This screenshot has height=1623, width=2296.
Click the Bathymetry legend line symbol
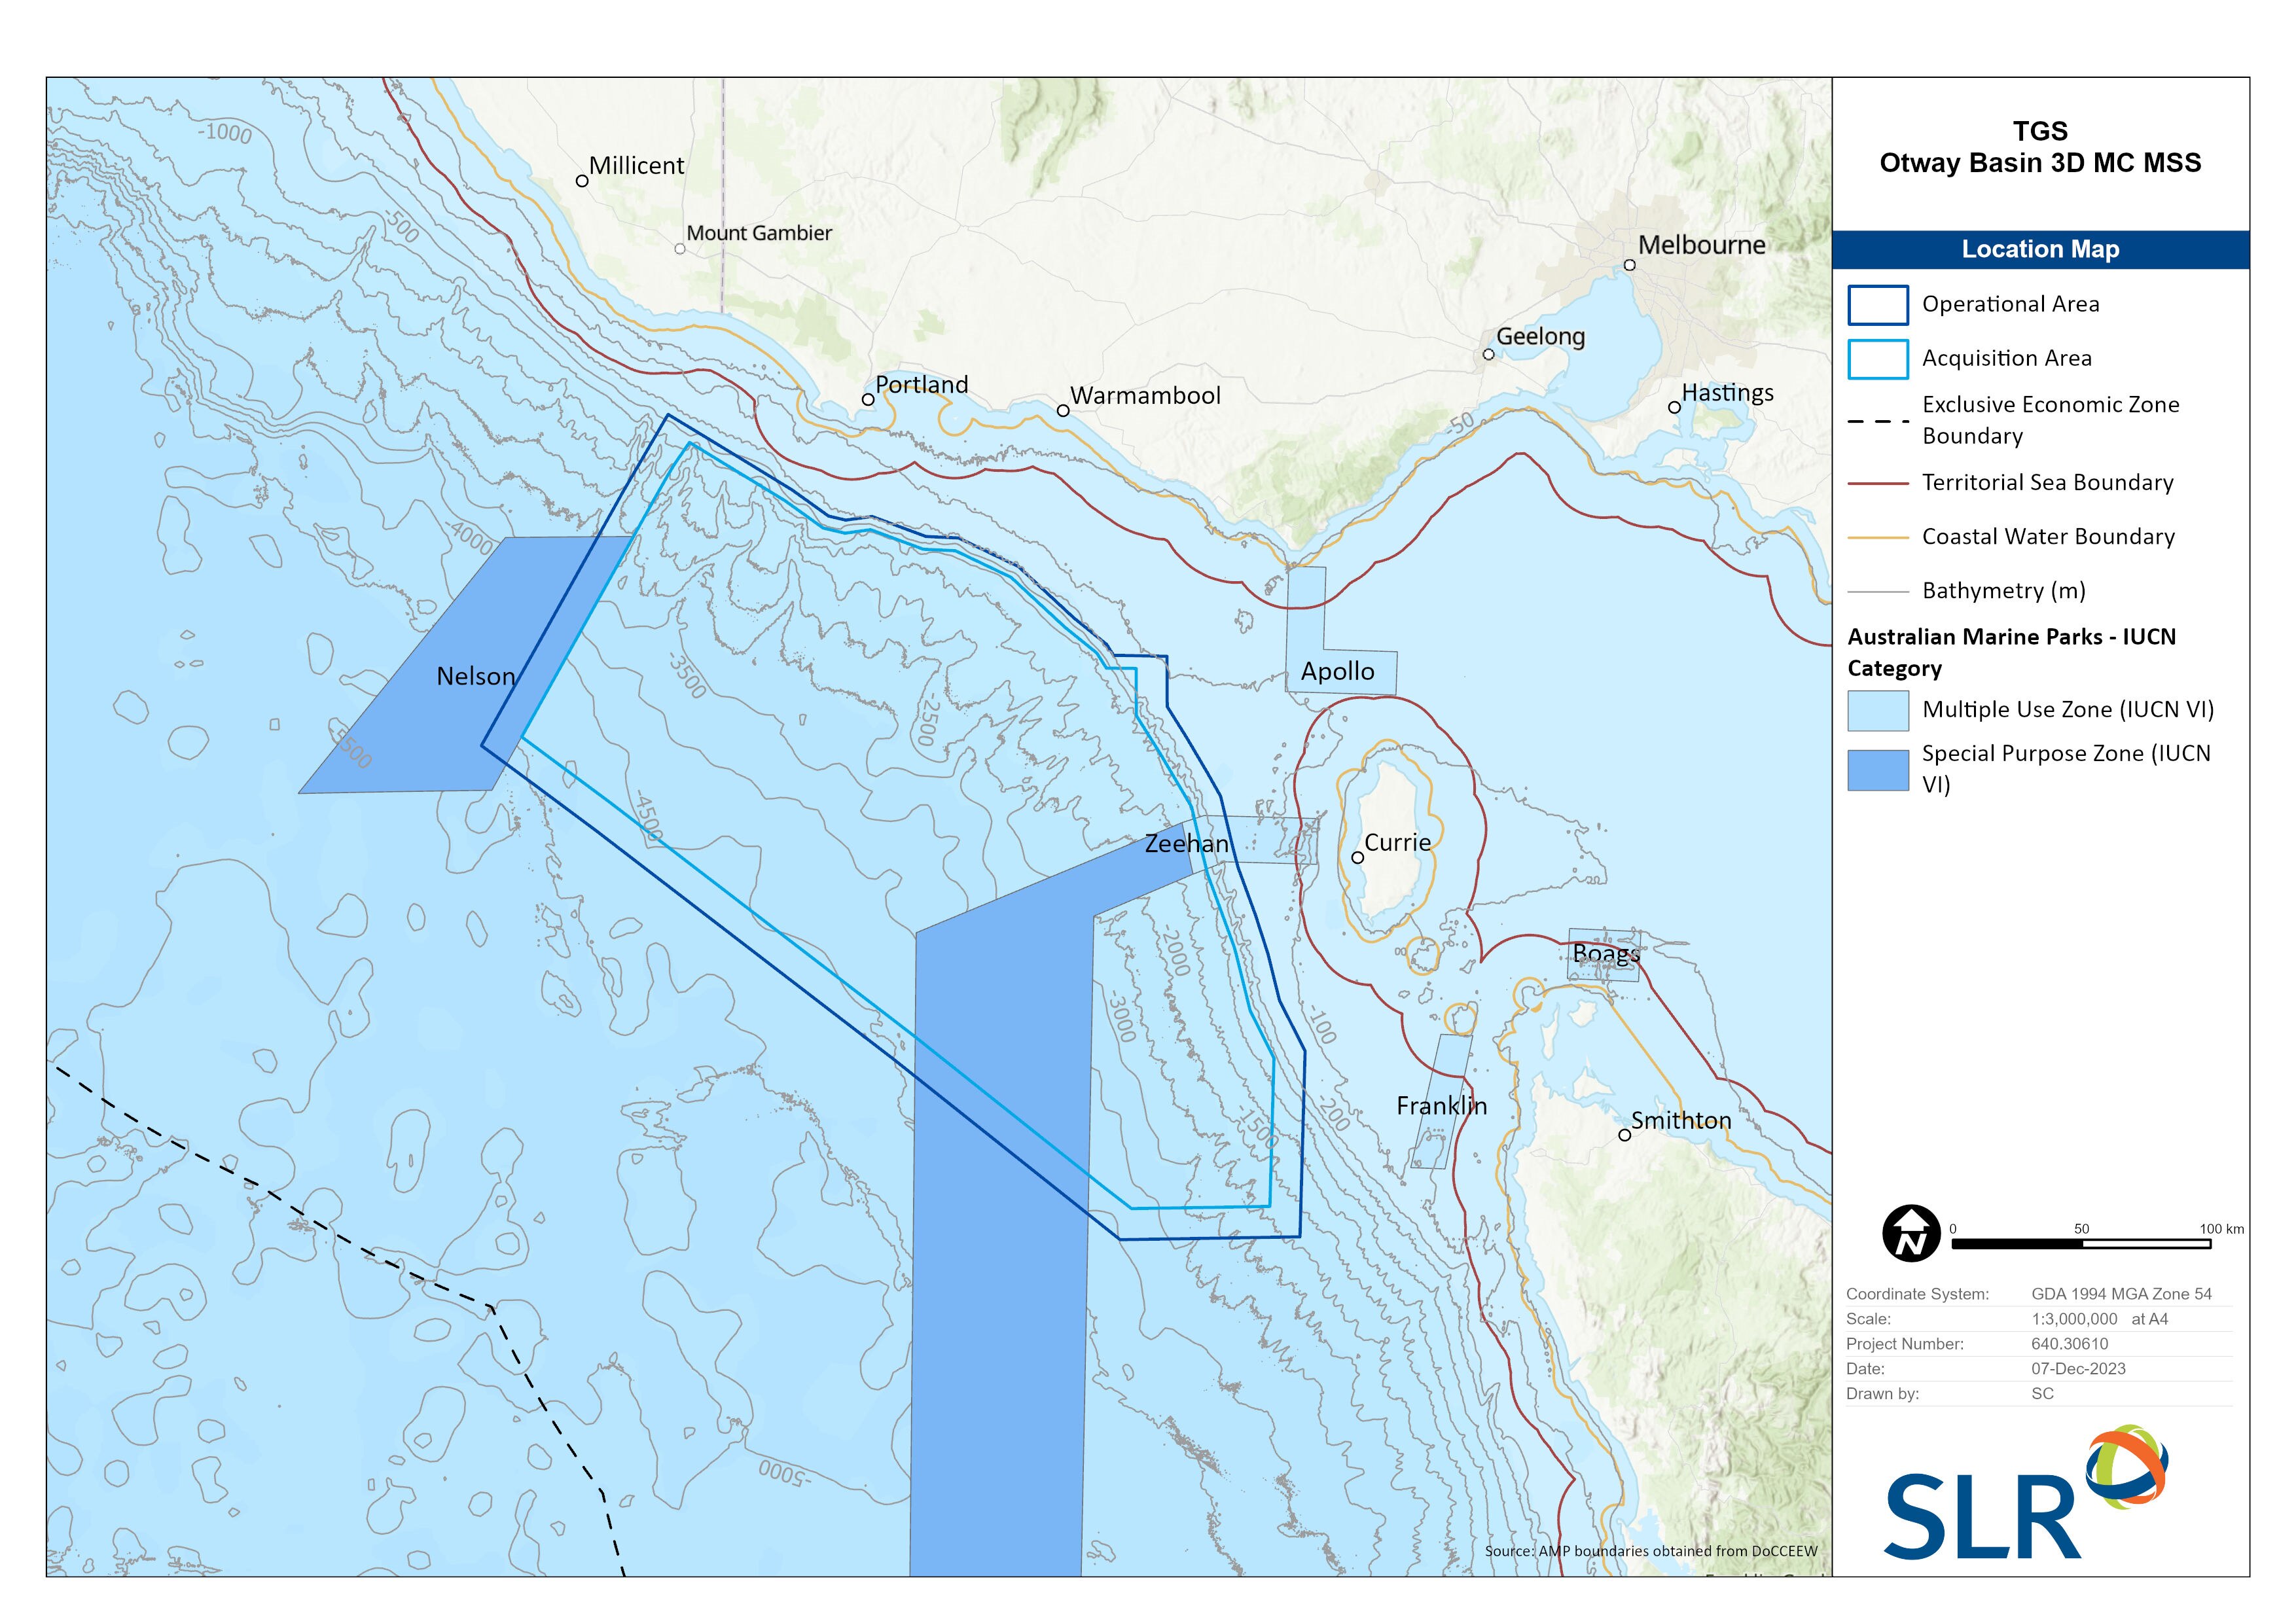pos(1880,592)
